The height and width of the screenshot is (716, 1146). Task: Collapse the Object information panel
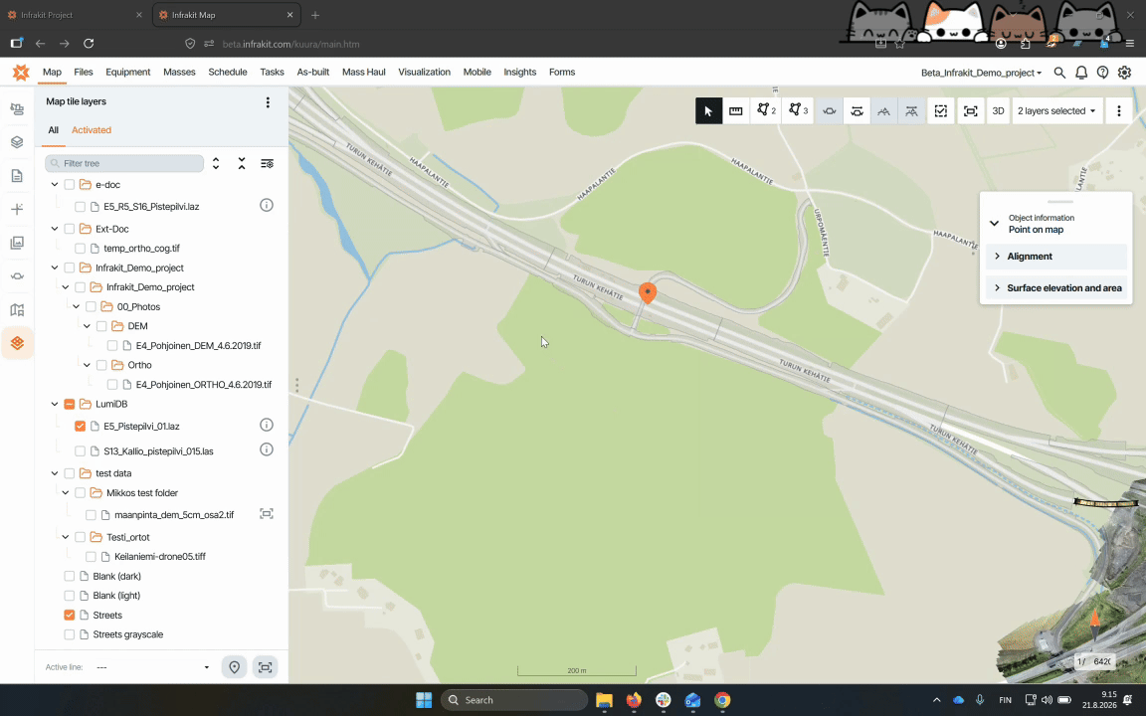point(994,224)
